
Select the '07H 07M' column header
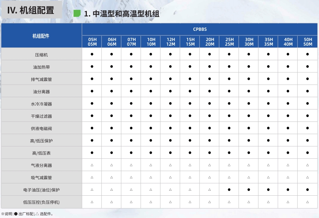coord(131,42)
